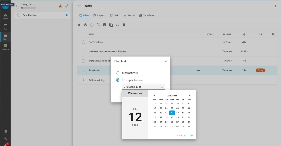Viewport: 281px width, 146px height.
Task: Open Reports from the left sidebar
Action: [5, 47]
